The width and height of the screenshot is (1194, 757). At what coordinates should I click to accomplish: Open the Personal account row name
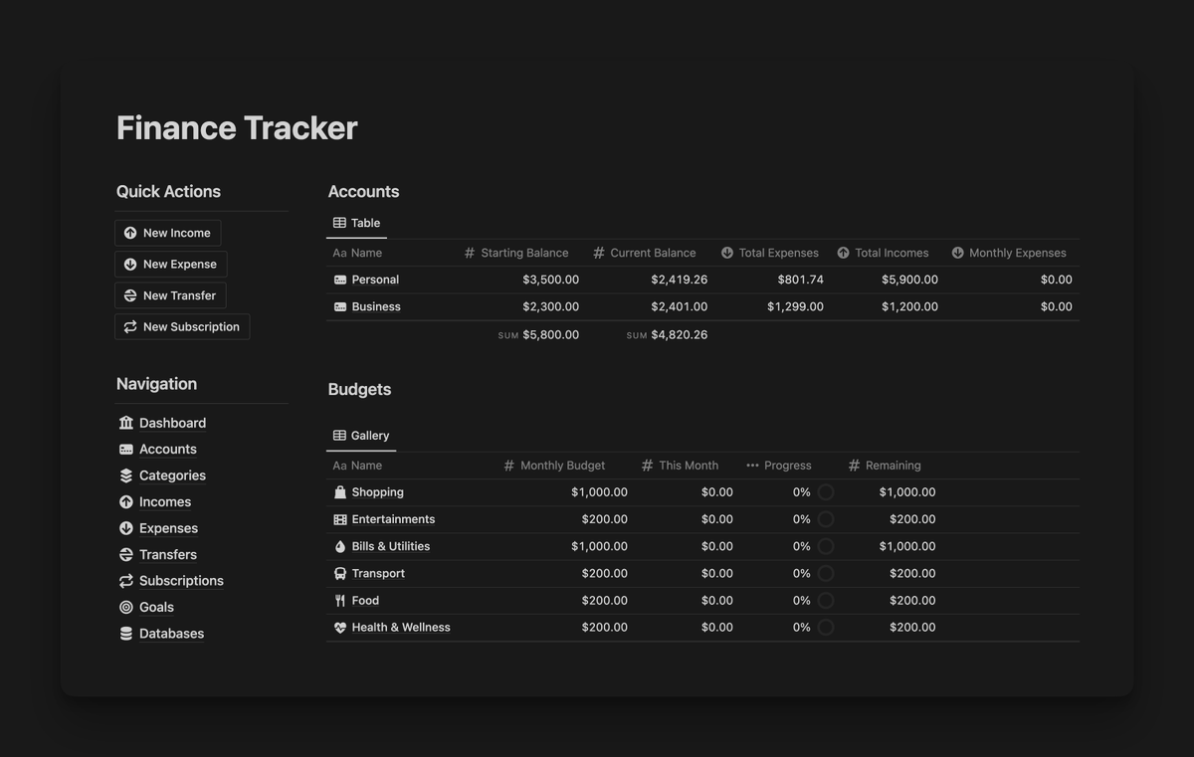click(x=375, y=280)
